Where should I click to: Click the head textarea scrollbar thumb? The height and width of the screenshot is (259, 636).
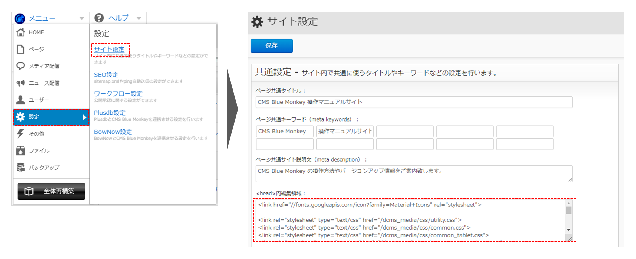pyautogui.click(x=569, y=210)
